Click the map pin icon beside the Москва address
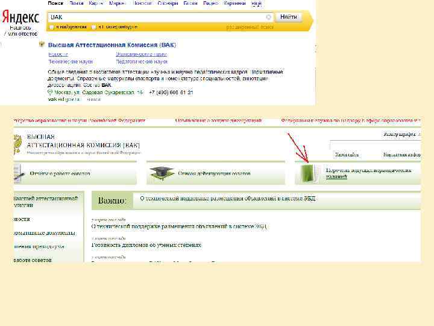This screenshot has height=326, width=434. pos(50,92)
